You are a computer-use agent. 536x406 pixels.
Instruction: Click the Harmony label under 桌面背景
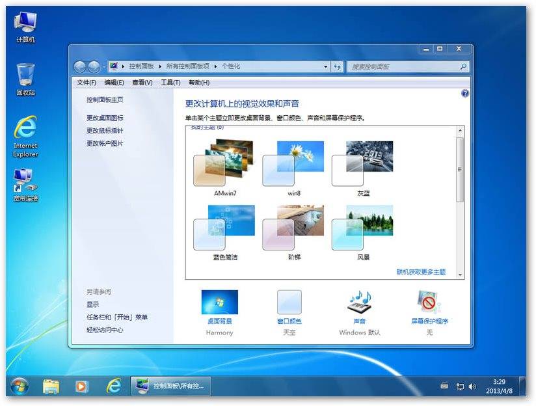(x=219, y=332)
